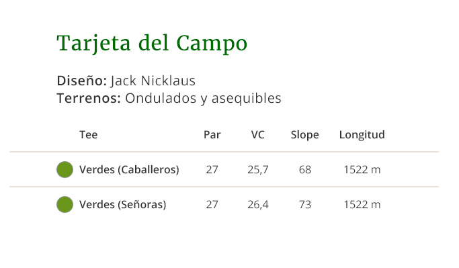This screenshot has height=268, width=459.
Task: Click the green circle for Verdes (Caballeros)
Action: click(x=65, y=169)
